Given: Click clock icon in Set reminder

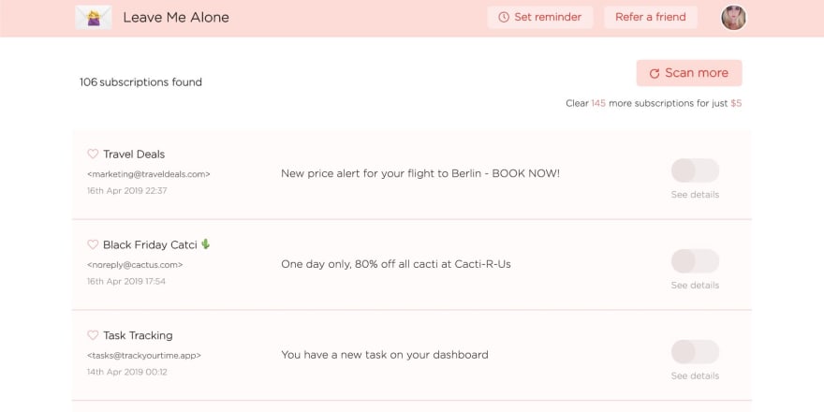Looking at the screenshot, I should [x=504, y=18].
